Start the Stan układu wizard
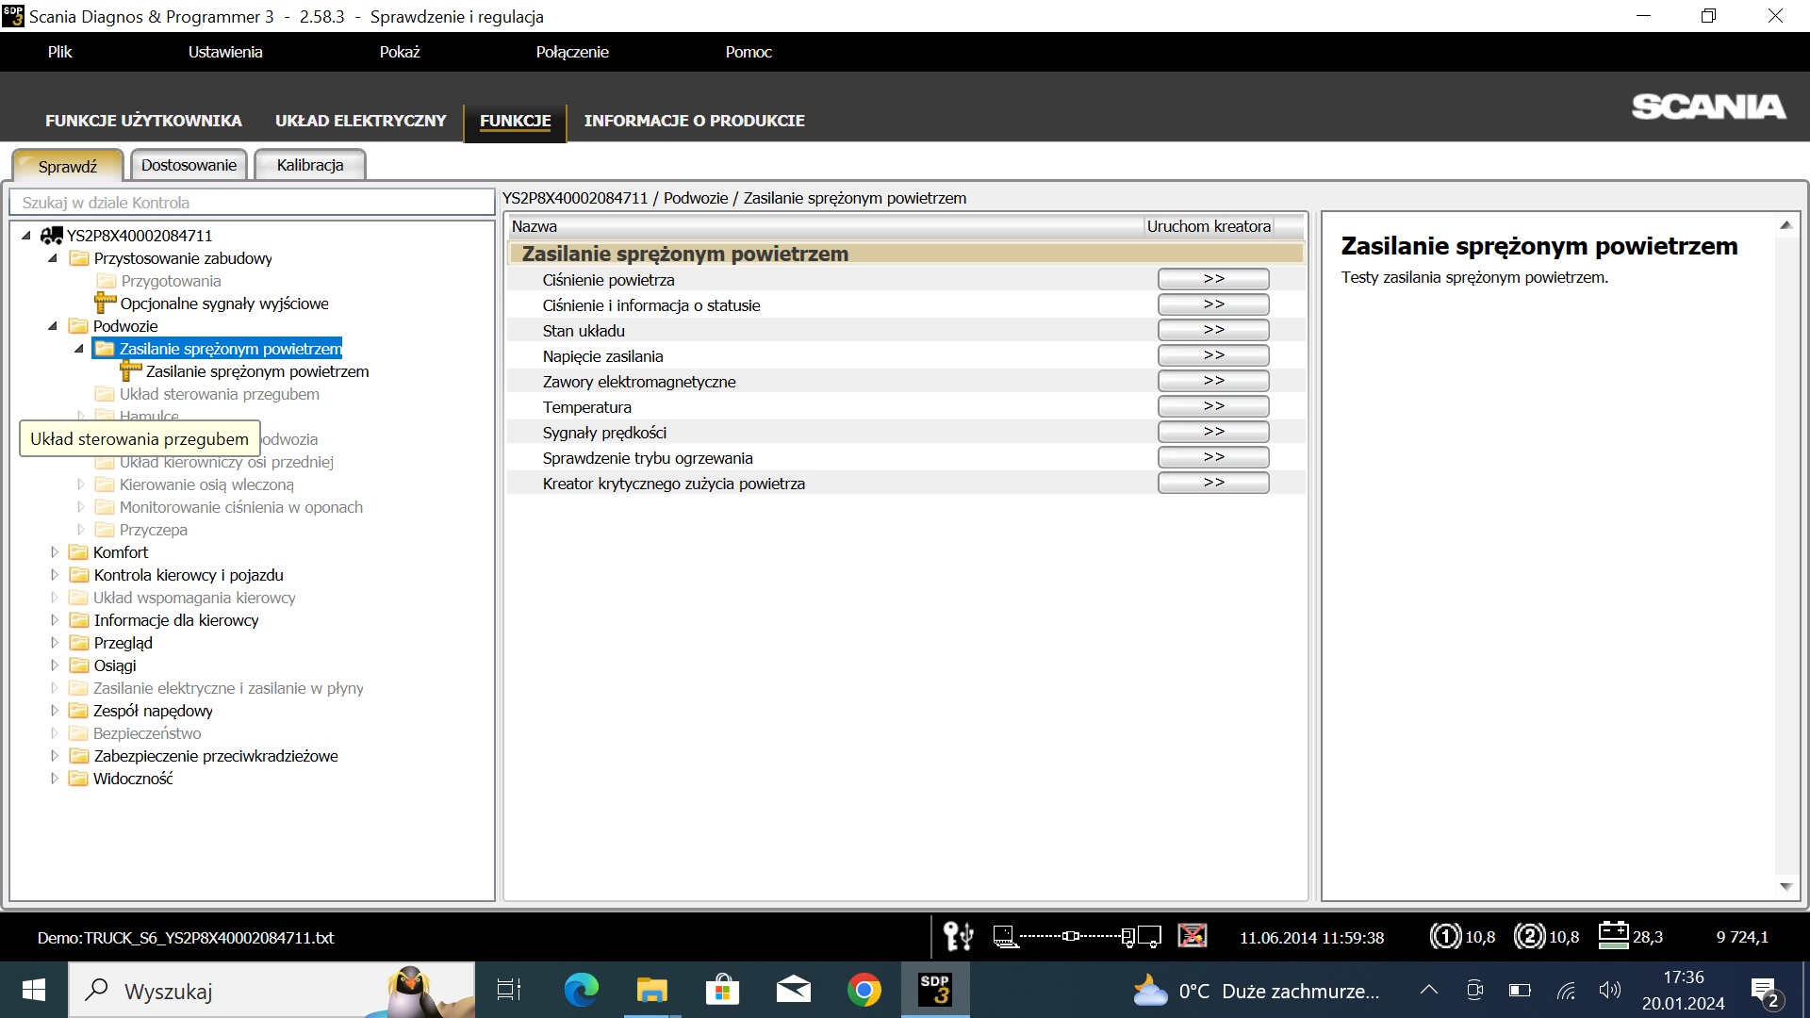 click(x=1213, y=330)
